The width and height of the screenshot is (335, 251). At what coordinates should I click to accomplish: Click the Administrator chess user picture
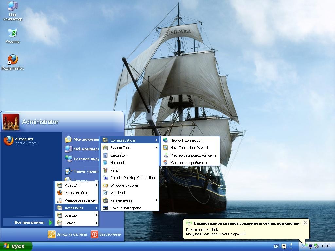11,122
